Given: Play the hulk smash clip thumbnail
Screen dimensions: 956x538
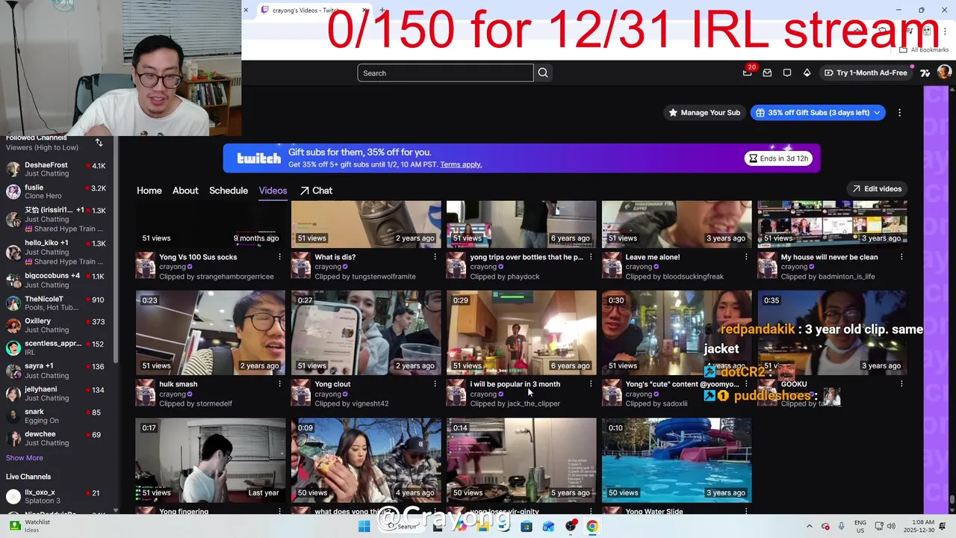Looking at the screenshot, I should pos(211,333).
